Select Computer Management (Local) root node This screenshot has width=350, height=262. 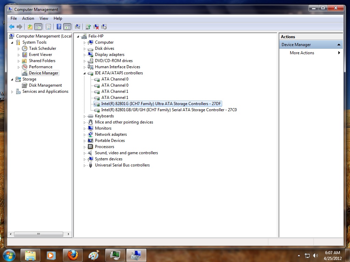coord(43,36)
